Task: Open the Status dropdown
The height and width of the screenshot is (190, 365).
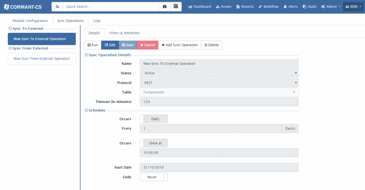Action: pos(219,73)
